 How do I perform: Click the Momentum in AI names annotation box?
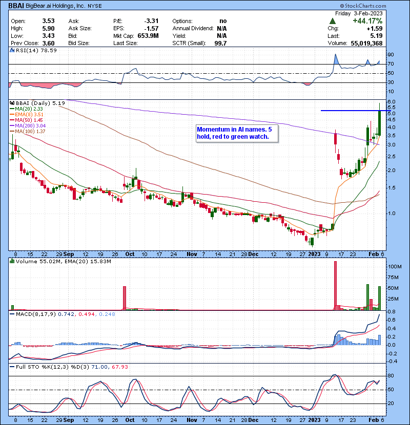click(237, 133)
